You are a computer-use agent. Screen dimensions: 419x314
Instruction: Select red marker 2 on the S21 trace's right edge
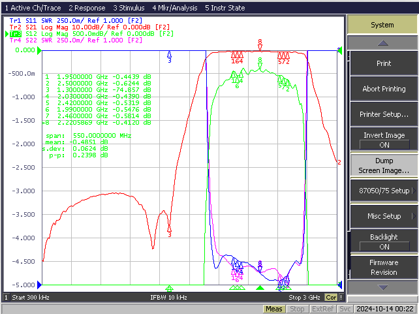click(339, 162)
